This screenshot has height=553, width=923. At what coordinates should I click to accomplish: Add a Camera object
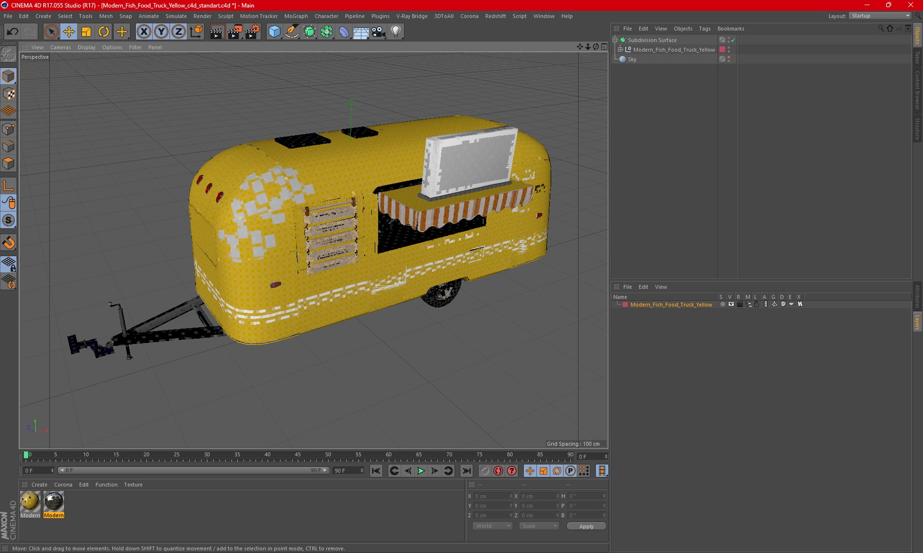point(378,32)
